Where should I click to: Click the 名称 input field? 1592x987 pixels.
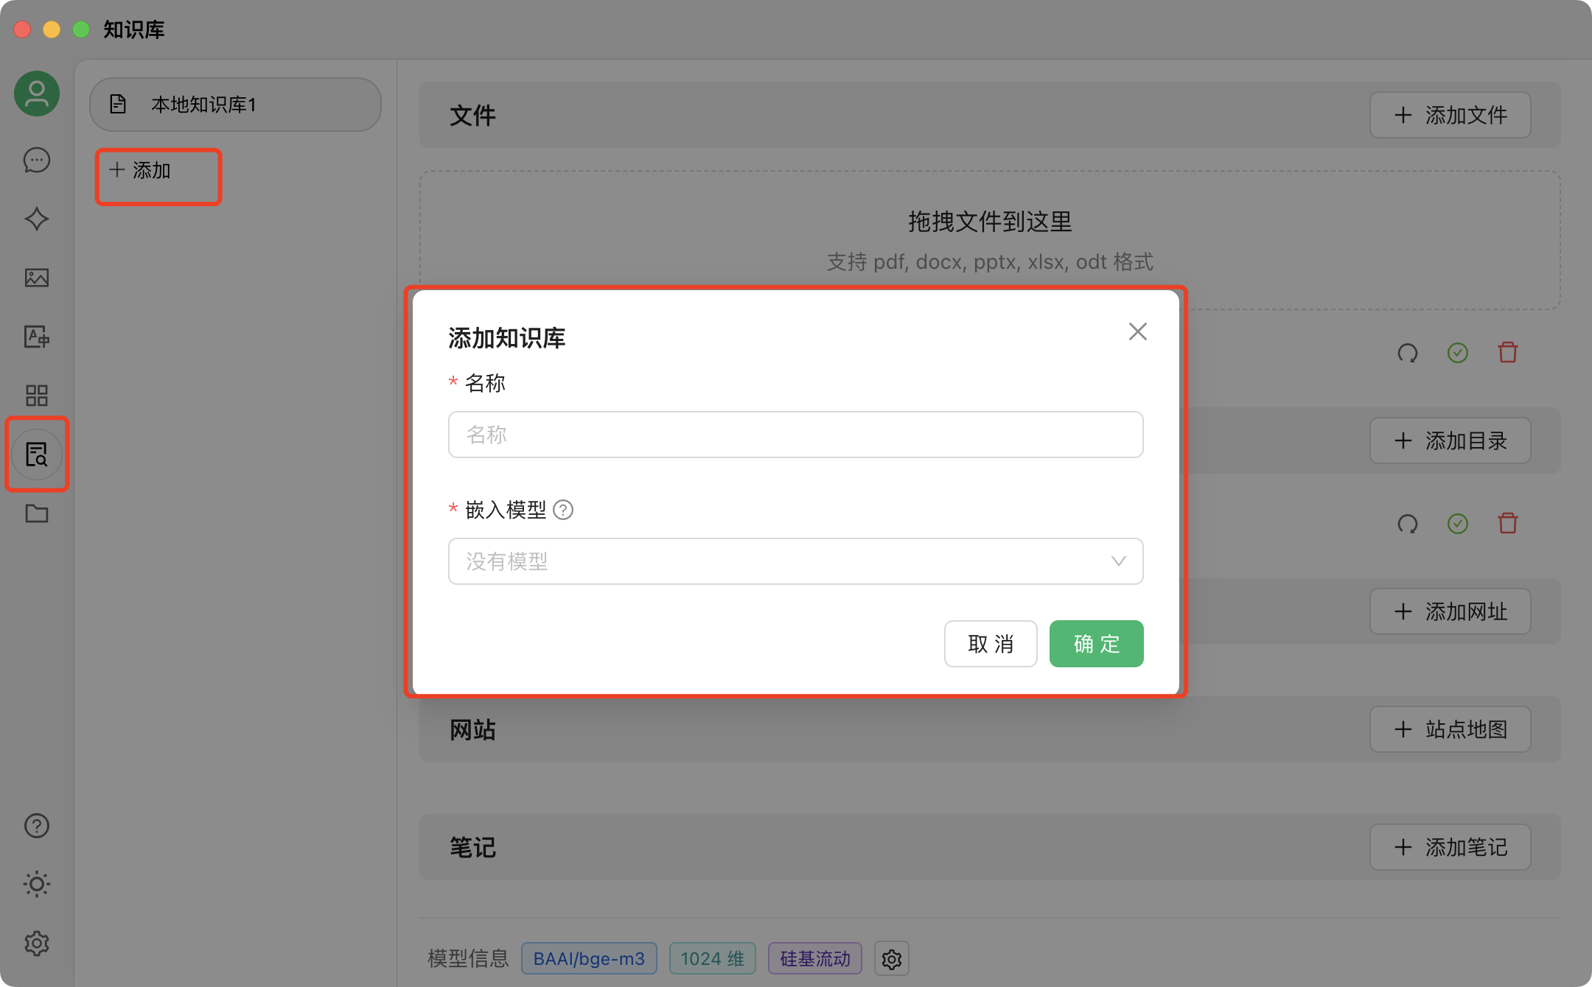pyautogui.click(x=795, y=435)
